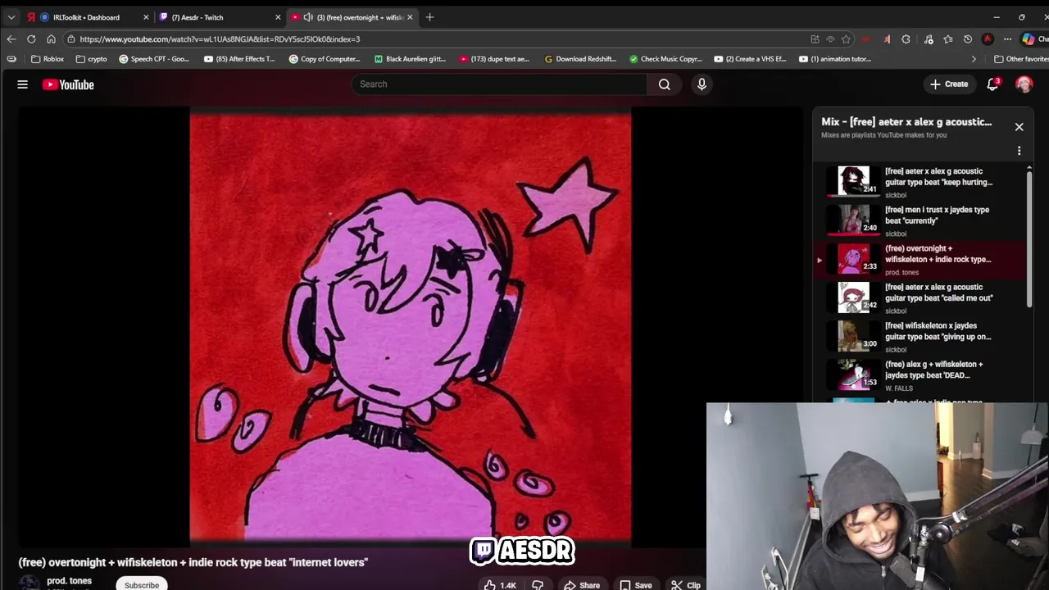Screen dimensions: 1049x590
Task: Open After Effects bookmark
Action: (x=240, y=59)
